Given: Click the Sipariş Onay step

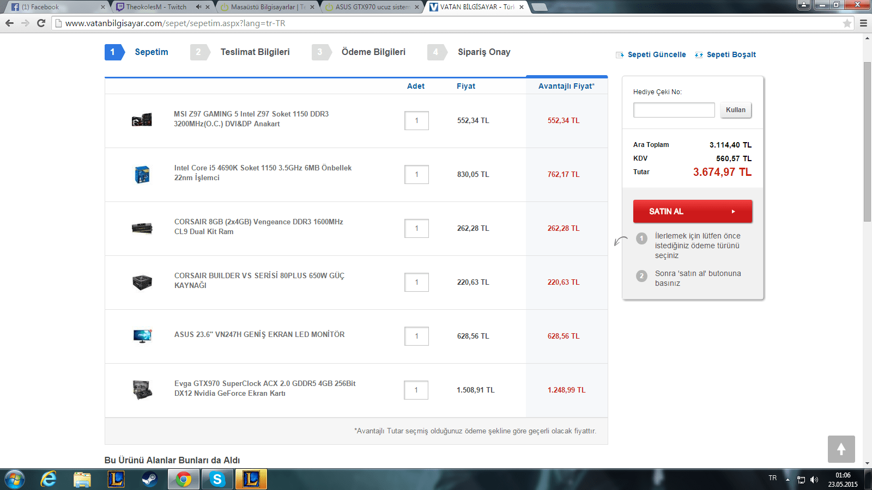Looking at the screenshot, I should [x=484, y=52].
